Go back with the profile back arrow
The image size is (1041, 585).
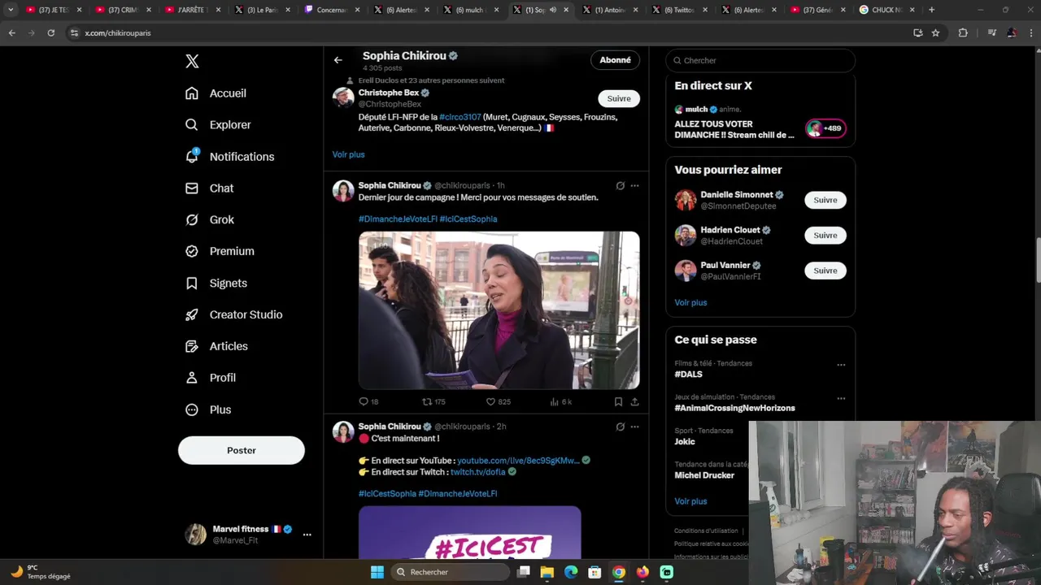pos(338,60)
